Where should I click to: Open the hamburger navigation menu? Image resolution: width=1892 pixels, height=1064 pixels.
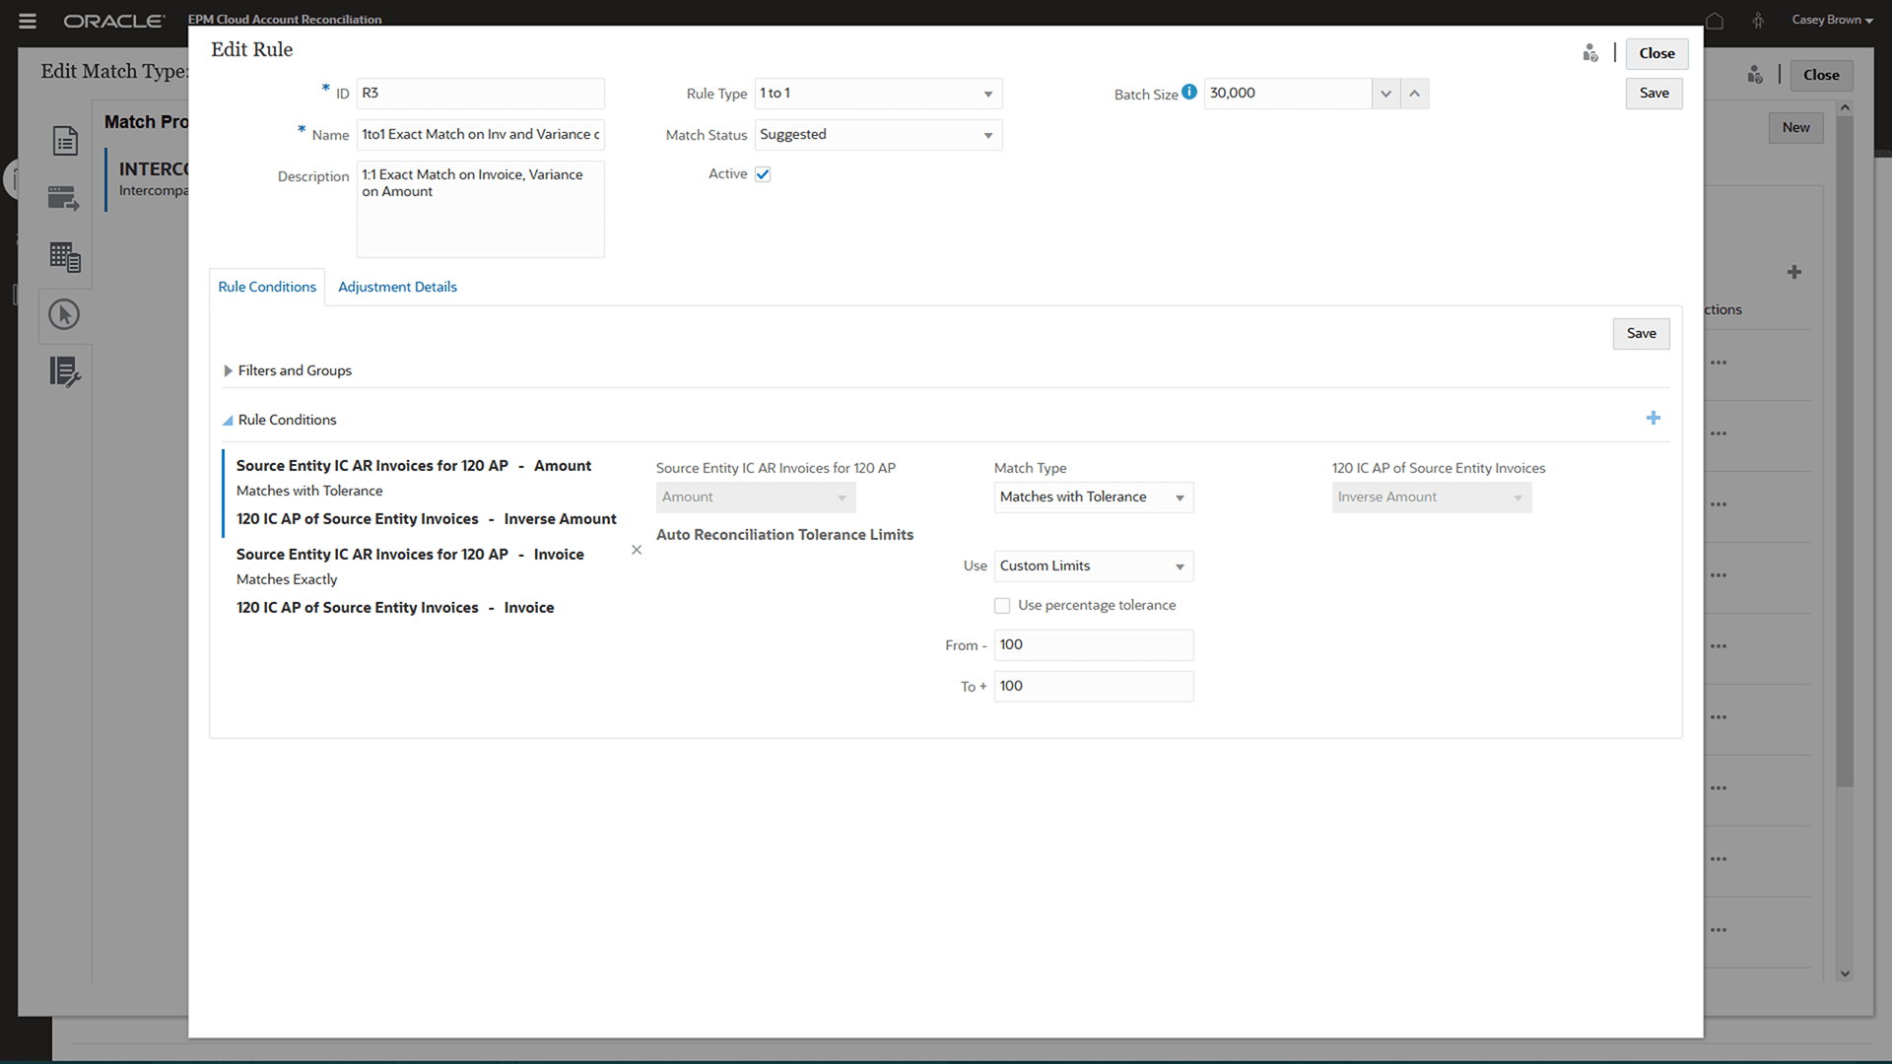(27, 20)
